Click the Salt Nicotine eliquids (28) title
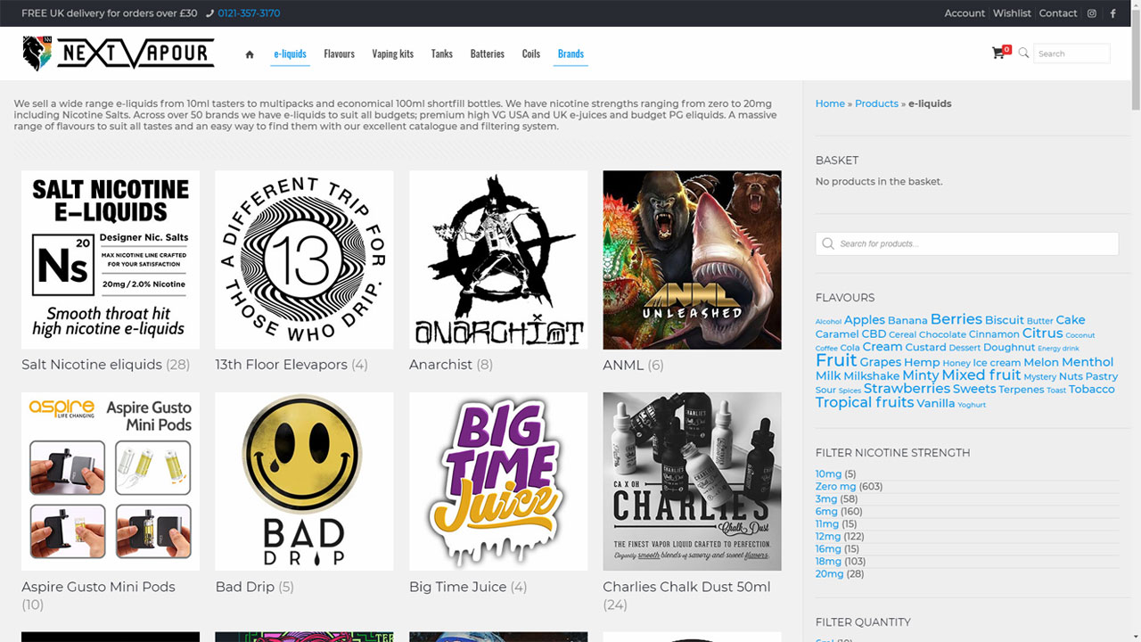 (105, 365)
